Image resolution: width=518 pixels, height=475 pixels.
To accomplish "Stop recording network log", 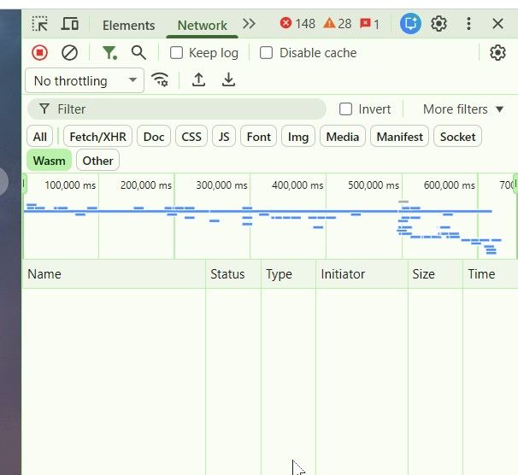I will click(39, 53).
